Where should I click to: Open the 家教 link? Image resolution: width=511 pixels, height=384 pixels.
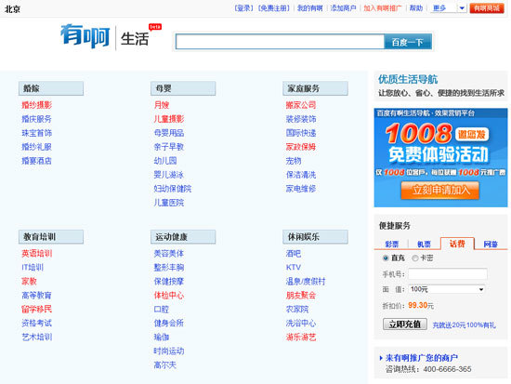[x=29, y=281]
